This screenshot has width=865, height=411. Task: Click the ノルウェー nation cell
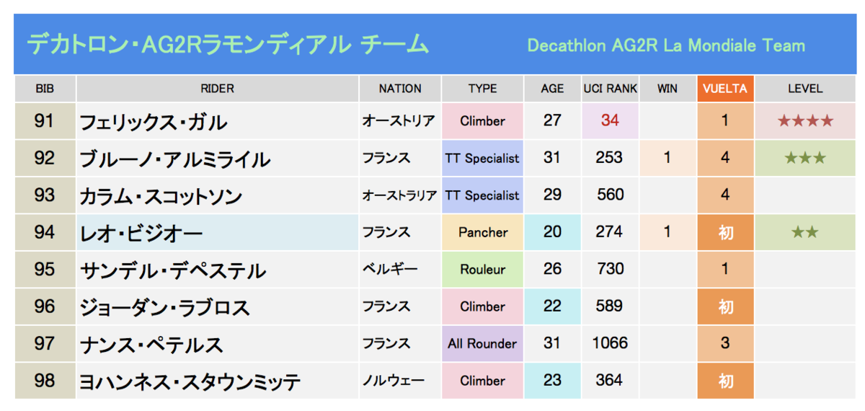point(394,381)
